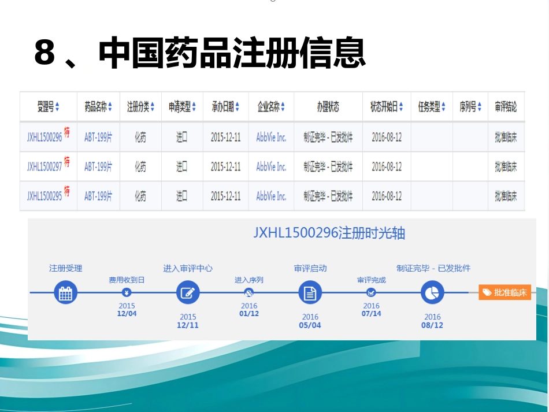Click 批准临床 cell in JXHL1500297 row
549x412 pixels.
[506, 166]
